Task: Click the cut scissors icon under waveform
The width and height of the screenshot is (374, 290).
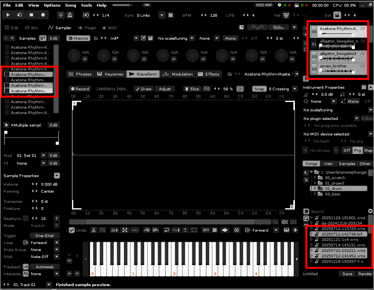Action: [x=93, y=230]
